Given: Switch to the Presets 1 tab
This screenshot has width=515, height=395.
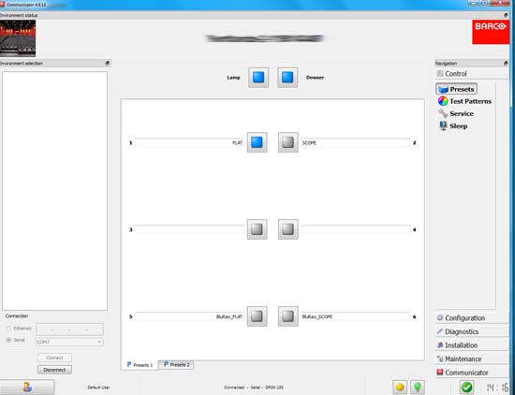Looking at the screenshot, I should 140,365.
